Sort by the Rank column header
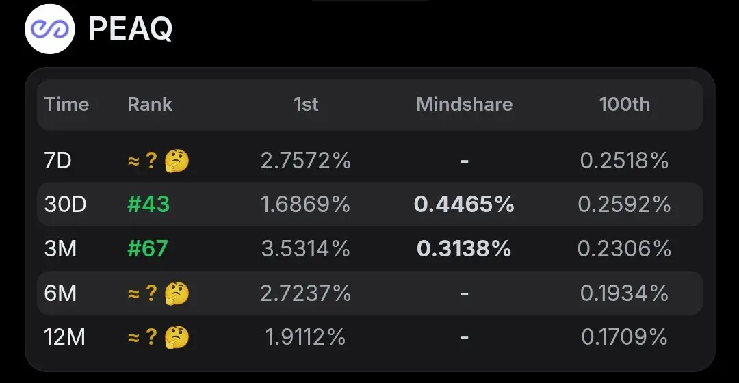 pyautogui.click(x=150, y=104)
